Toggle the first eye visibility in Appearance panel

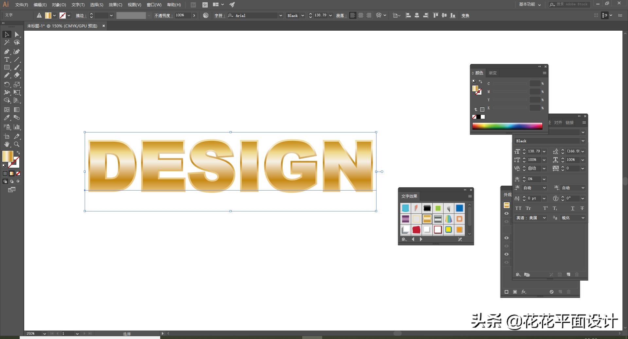tap(507, 213)
